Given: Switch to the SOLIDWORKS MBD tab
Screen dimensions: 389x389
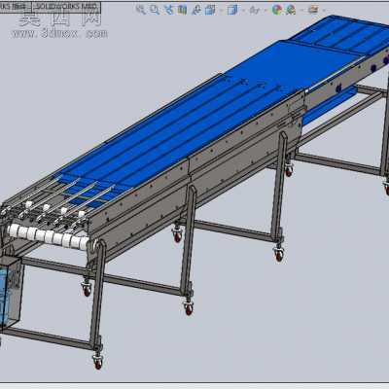Looking at the screenshot, I should tap(66, 7).
